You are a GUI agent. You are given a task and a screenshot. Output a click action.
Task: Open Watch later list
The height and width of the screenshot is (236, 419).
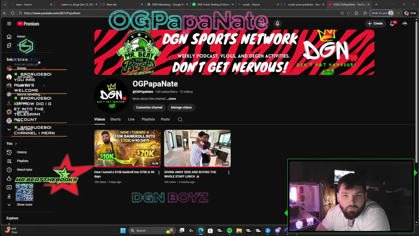coord(25,169)
